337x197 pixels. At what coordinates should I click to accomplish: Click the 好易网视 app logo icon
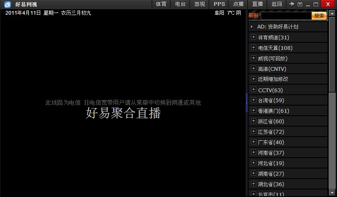(8, 4)
